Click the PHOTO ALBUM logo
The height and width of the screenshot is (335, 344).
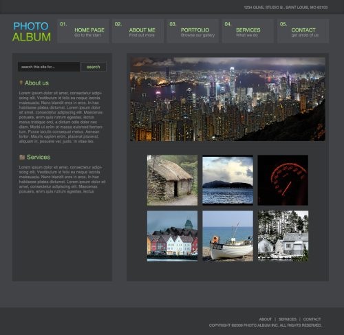point(32,32)
